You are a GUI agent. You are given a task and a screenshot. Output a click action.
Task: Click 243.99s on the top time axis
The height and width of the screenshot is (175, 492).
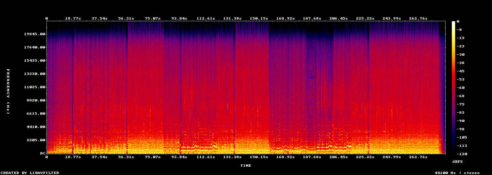tap(392, 18)
